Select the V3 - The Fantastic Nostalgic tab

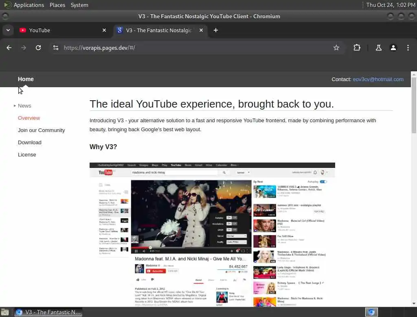point(160,30)
